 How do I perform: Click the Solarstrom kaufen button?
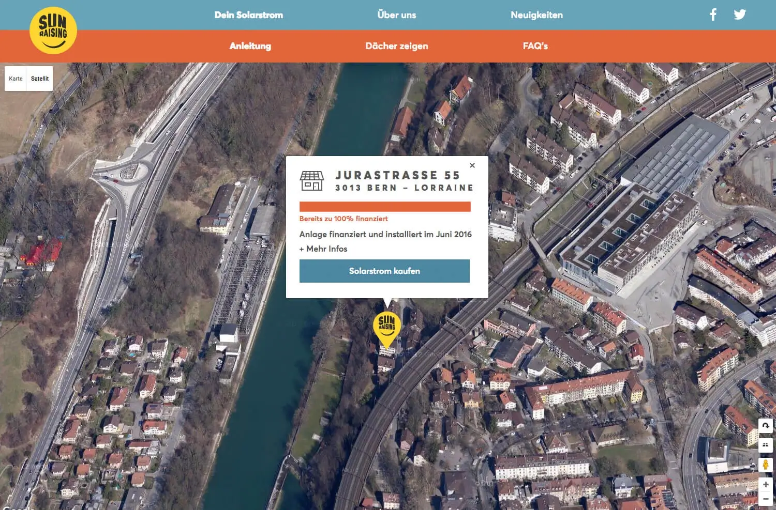click(384, 271)
